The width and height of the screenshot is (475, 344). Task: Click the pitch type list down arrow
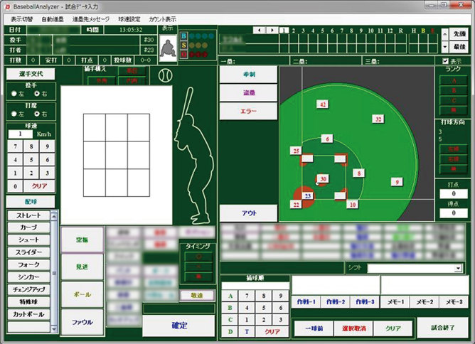[x=54, y=329]
